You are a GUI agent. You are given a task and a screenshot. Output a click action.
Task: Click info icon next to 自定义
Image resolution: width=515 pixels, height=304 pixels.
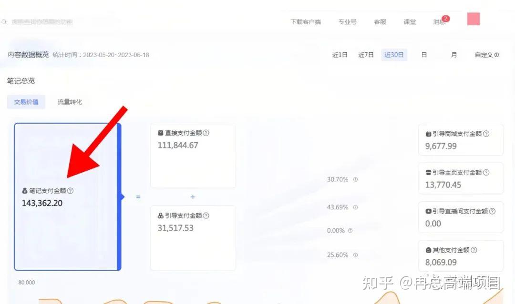[496, 55]
